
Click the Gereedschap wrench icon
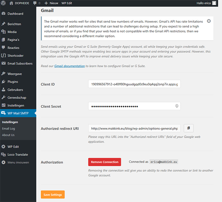coord(3,97)
